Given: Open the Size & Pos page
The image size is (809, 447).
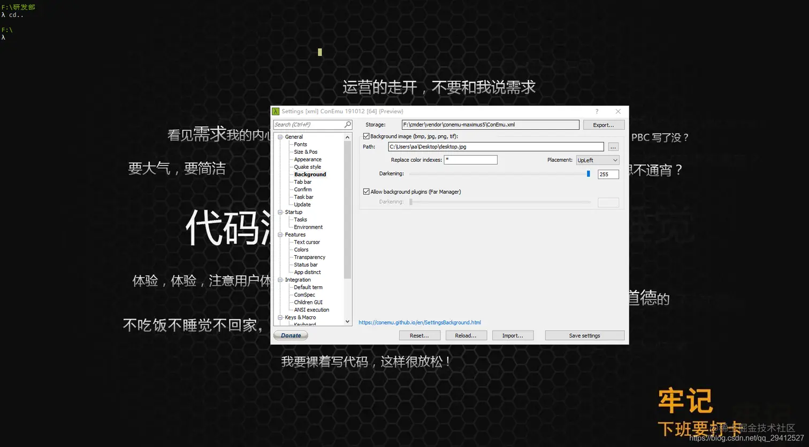Looking at the screenshot, I should 306,152.
